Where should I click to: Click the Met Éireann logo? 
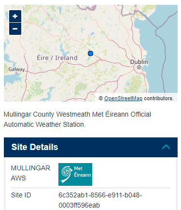point(75,174)
